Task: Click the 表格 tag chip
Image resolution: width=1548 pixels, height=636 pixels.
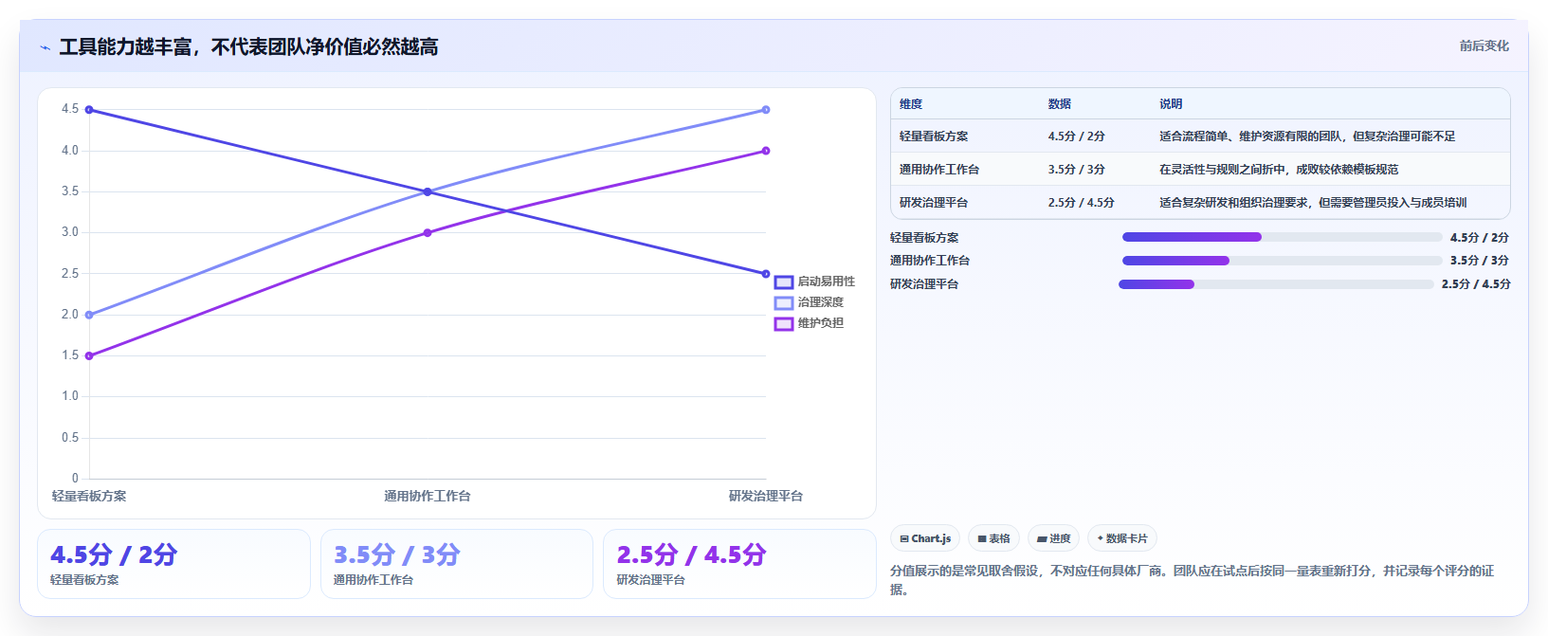Action: (994, 538)
